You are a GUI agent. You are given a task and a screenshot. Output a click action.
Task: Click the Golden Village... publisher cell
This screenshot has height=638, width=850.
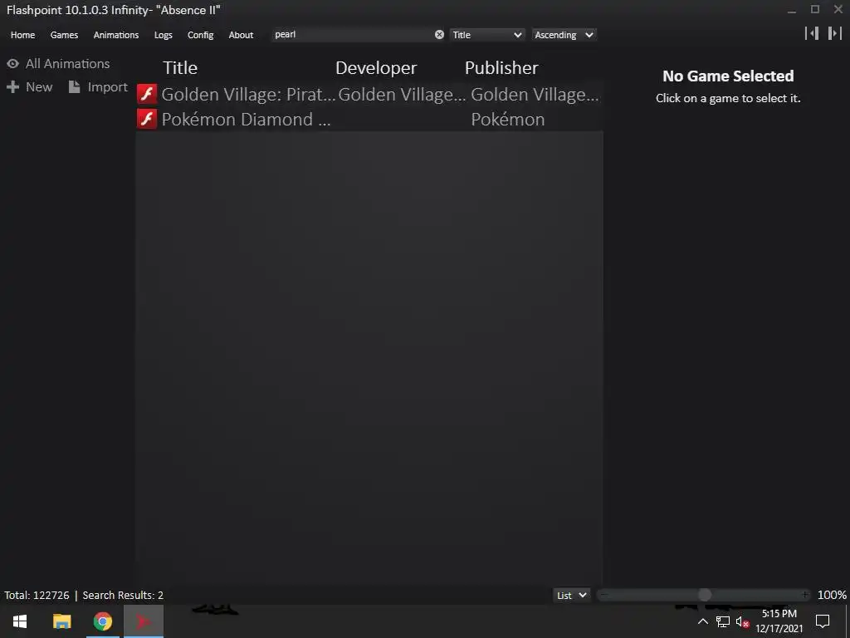coord(535,95)
